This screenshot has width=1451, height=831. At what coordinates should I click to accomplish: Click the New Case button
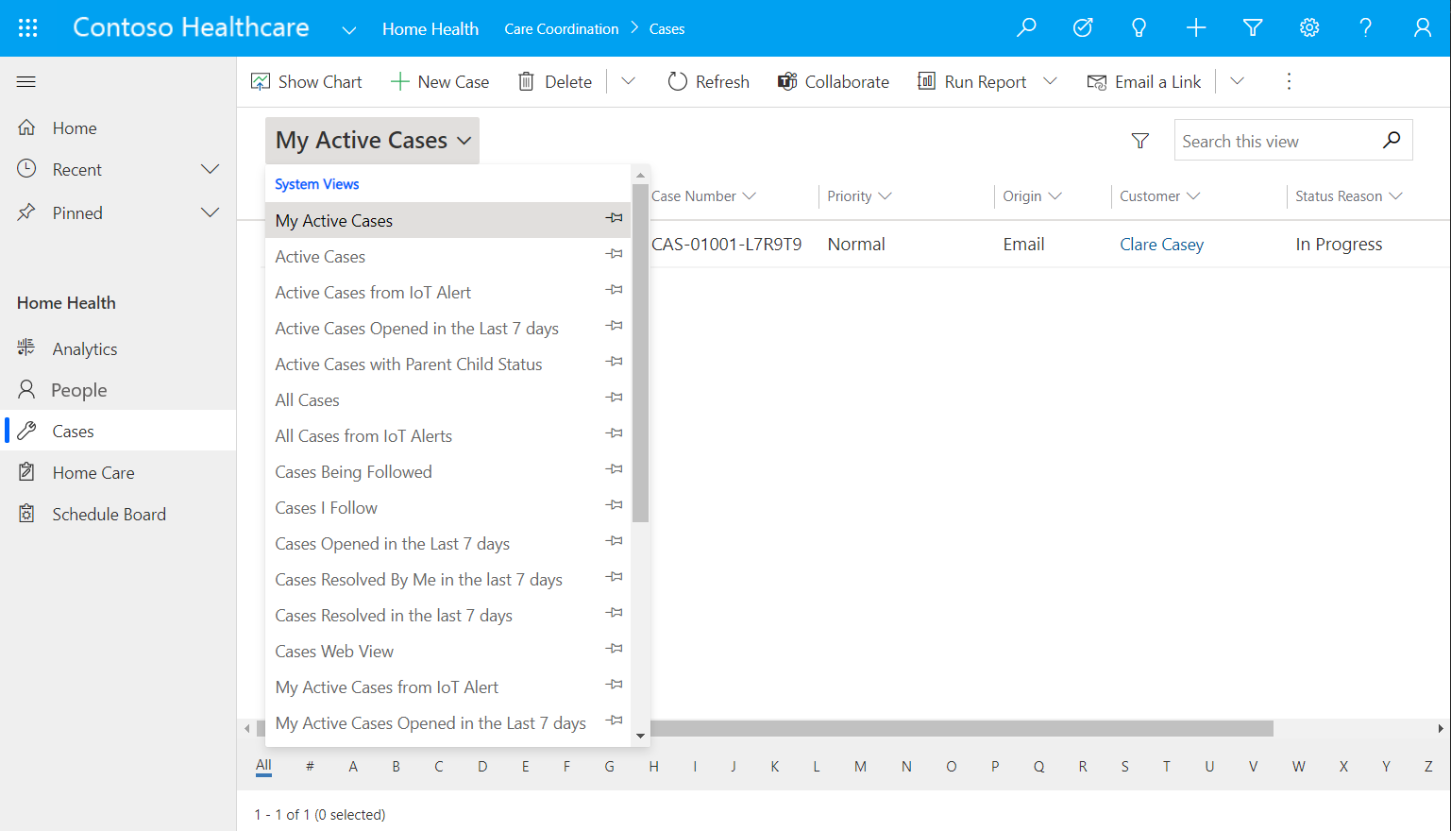point(440,82)
